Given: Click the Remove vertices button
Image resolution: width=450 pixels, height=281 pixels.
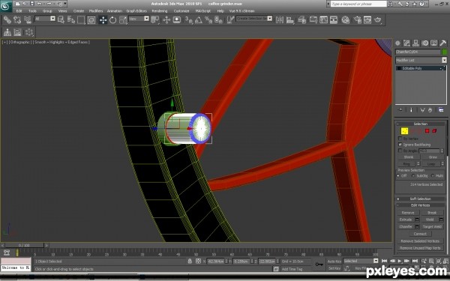Looking at the screenshot, I should pyautogui.click(x=408, y=213).
